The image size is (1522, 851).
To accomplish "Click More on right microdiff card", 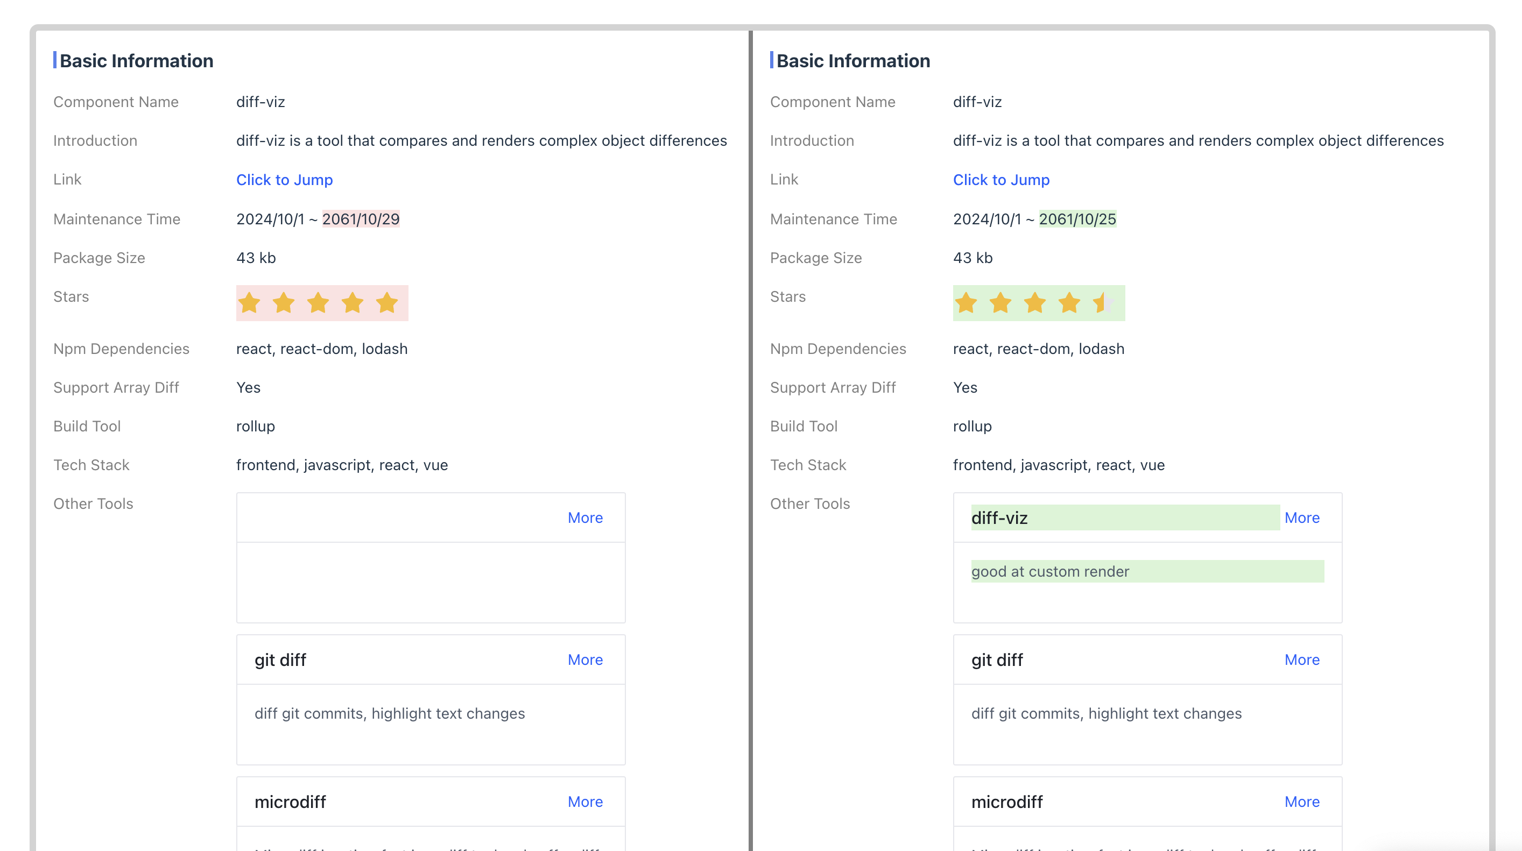I will coord(1302,802).
